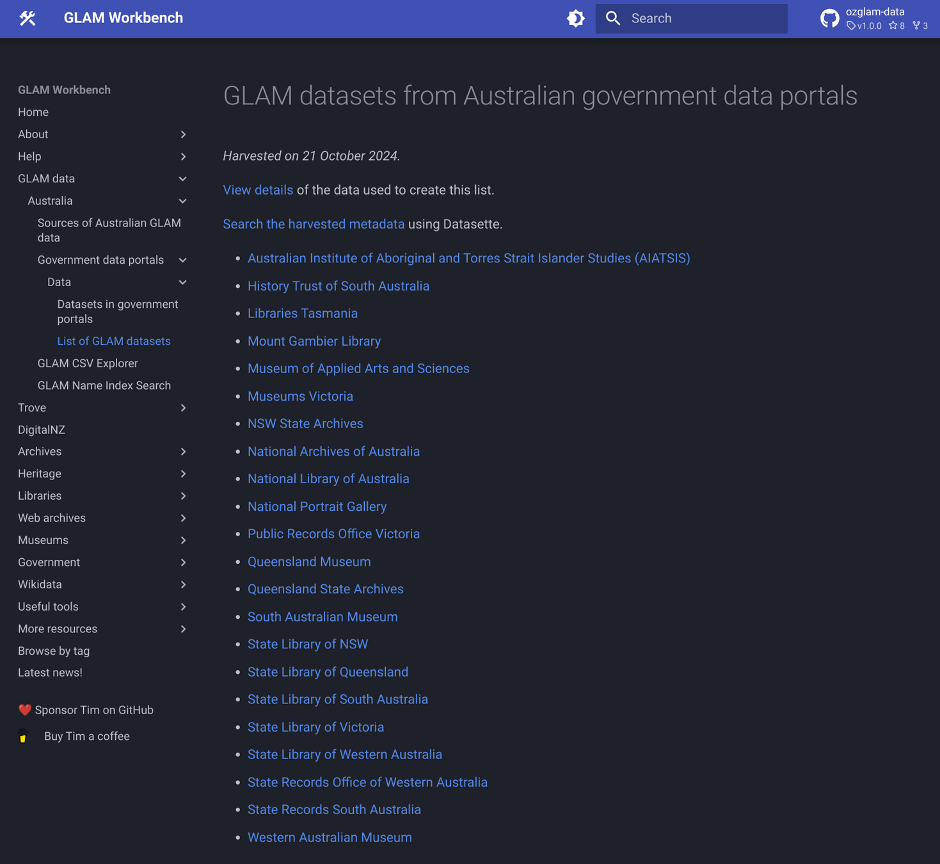Open Libraries Tasmania link
This screenshot has height=864, width=940.
tap(303, 314)
